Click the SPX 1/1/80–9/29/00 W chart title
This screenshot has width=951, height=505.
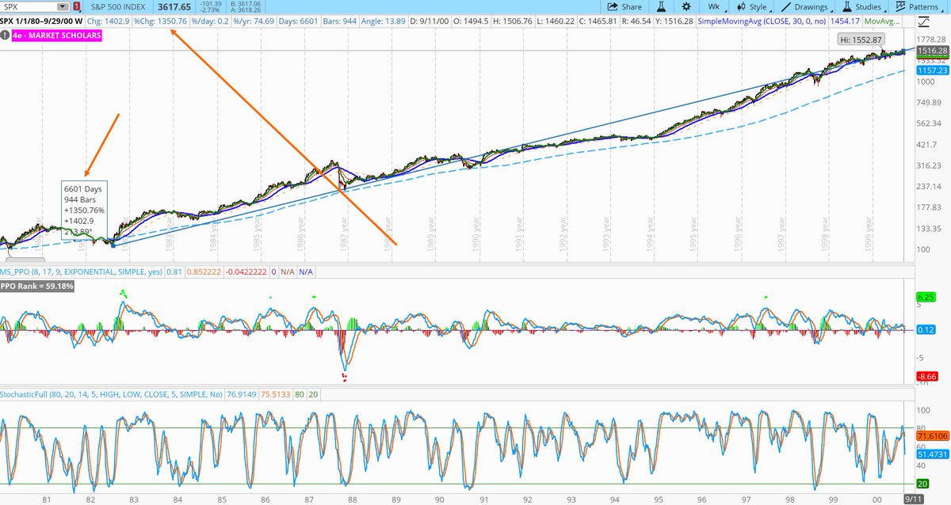click(41, 21)
